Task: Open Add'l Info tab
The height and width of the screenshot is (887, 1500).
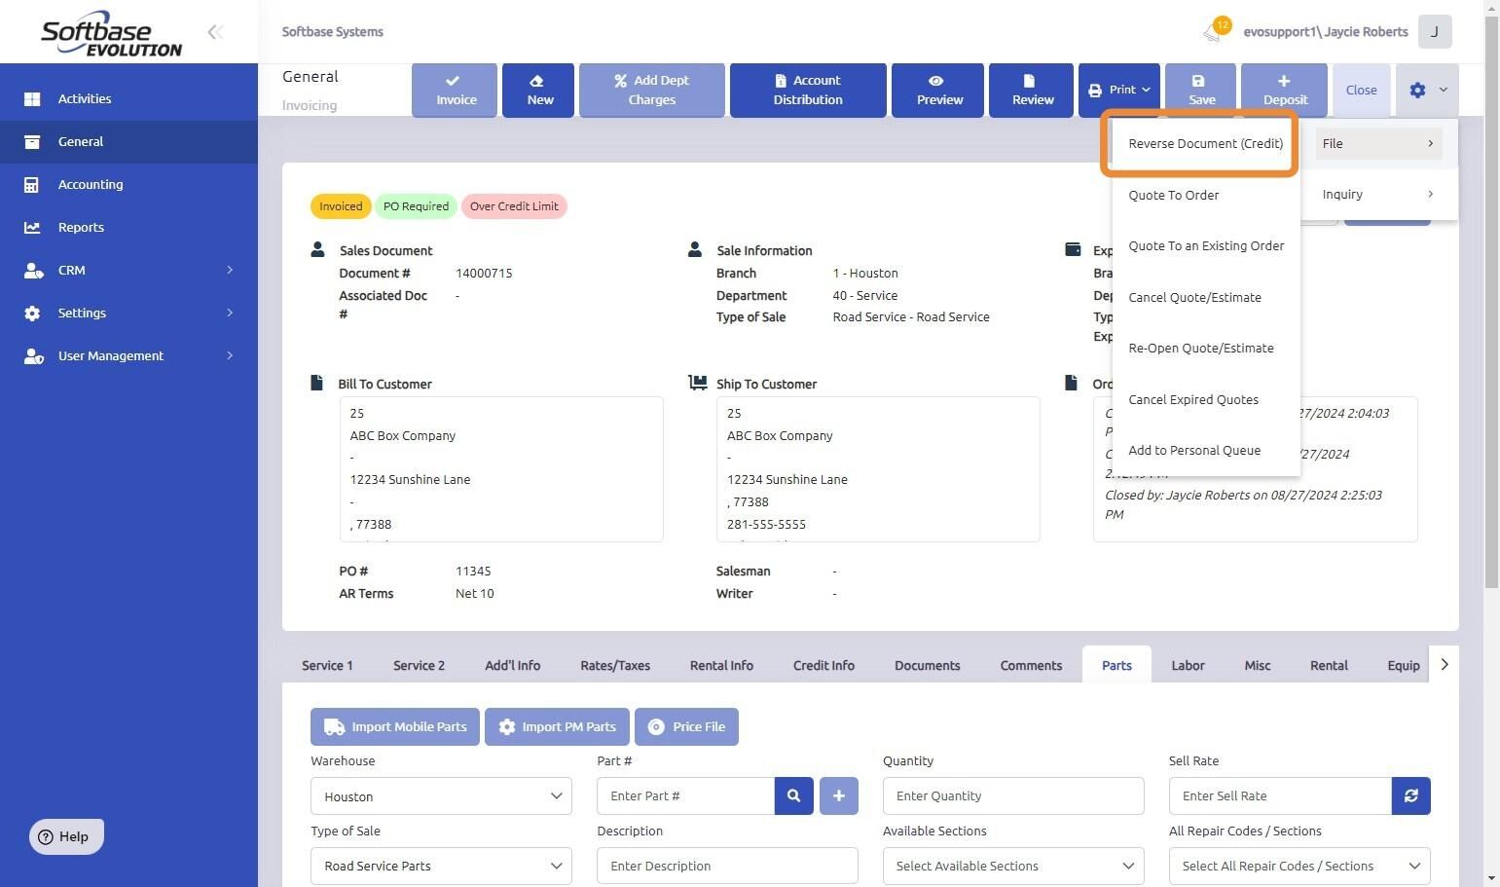Action: click(x=512, y=666)
